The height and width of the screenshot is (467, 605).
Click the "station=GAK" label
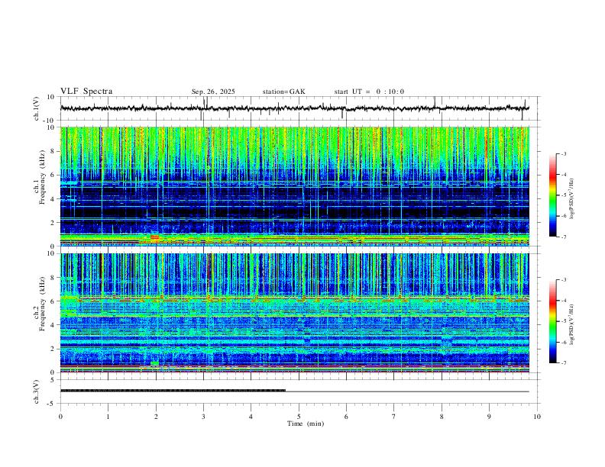(284, 92)
